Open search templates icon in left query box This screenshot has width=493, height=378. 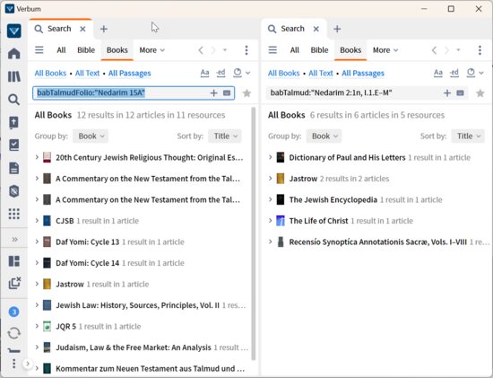[x=227, y=92]
